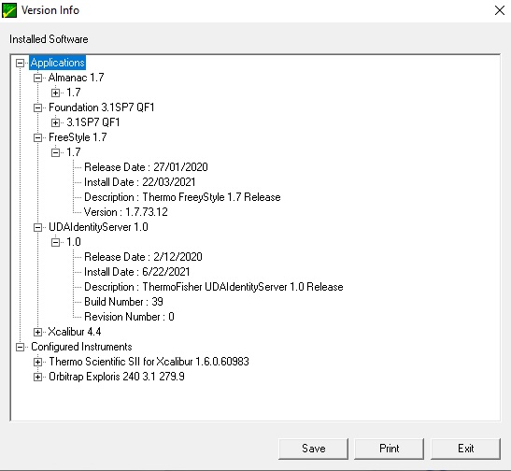
Task: Collapse the Applications tree node
Action: point(21,63)
